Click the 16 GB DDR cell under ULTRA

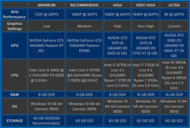174,94
